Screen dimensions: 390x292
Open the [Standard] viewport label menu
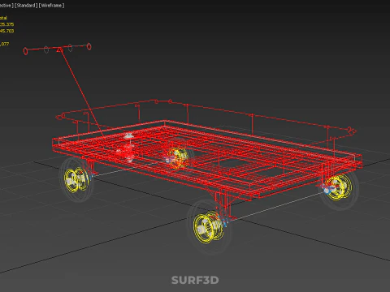tap(26, 6)
